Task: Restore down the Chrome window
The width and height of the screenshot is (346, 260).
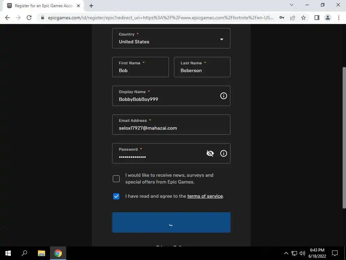Action: click(x=323, y=5)
